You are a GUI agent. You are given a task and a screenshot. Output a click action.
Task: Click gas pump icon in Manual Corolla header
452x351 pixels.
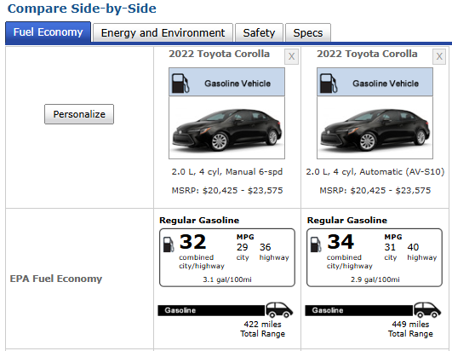[180, 83]
